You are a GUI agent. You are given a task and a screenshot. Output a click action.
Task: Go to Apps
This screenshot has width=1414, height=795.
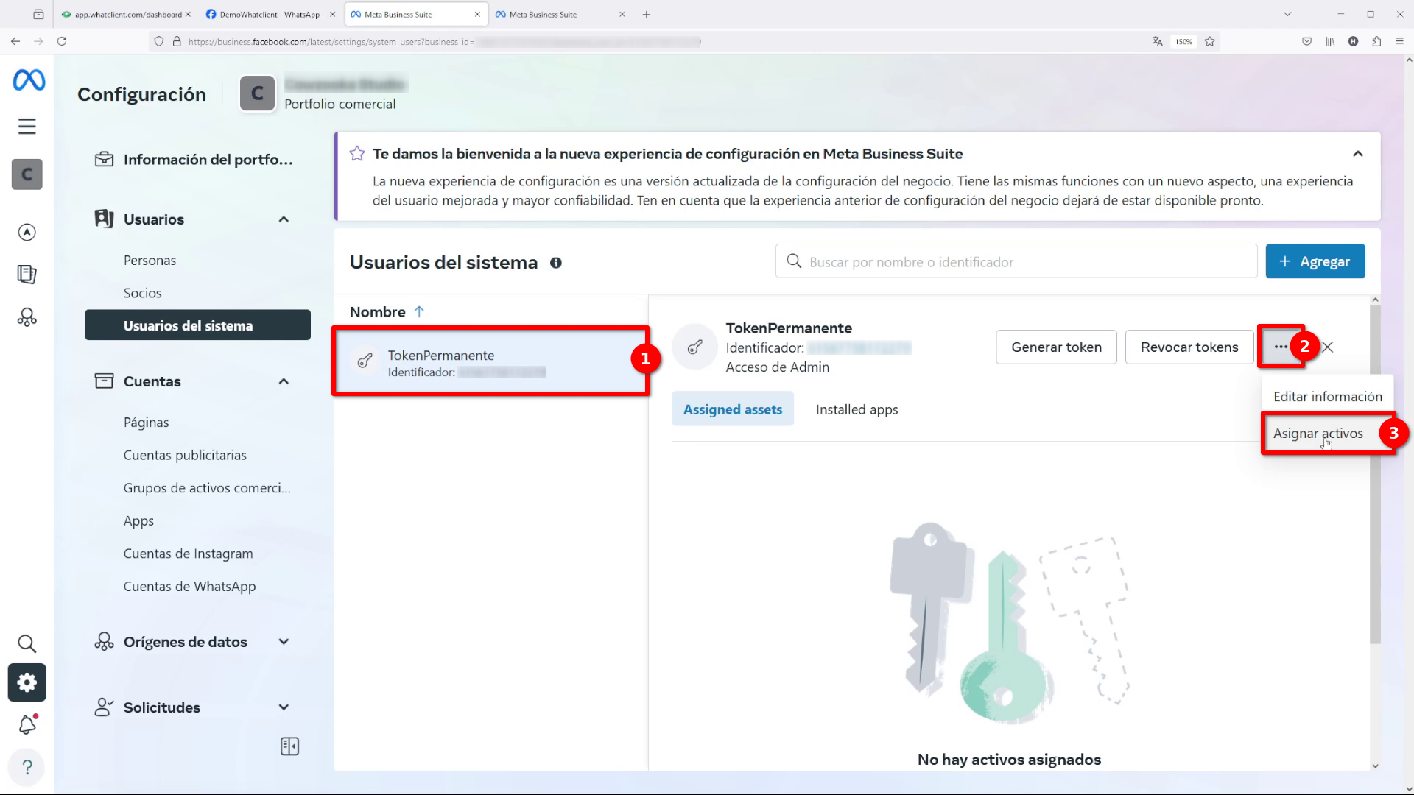tap(138, 520)
